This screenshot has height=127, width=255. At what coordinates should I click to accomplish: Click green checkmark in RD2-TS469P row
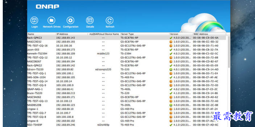171,125
